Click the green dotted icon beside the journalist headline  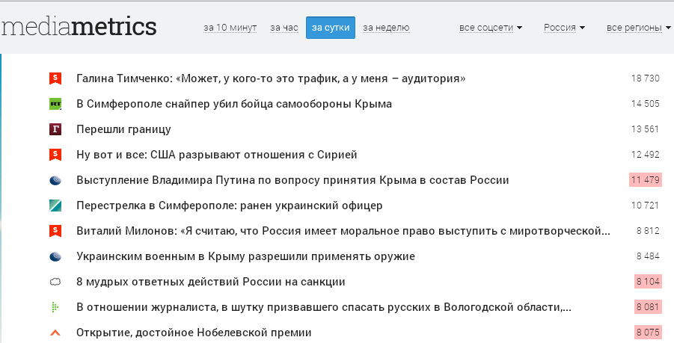(55, 307)
